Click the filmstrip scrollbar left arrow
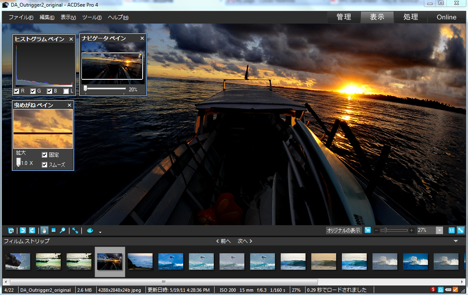This screenshot has height=295, width=468. 6,282
